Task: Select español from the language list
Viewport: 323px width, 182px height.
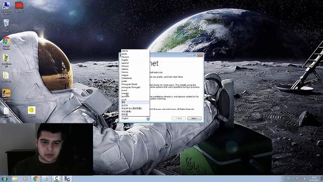Action: click(x=135, y=63)
